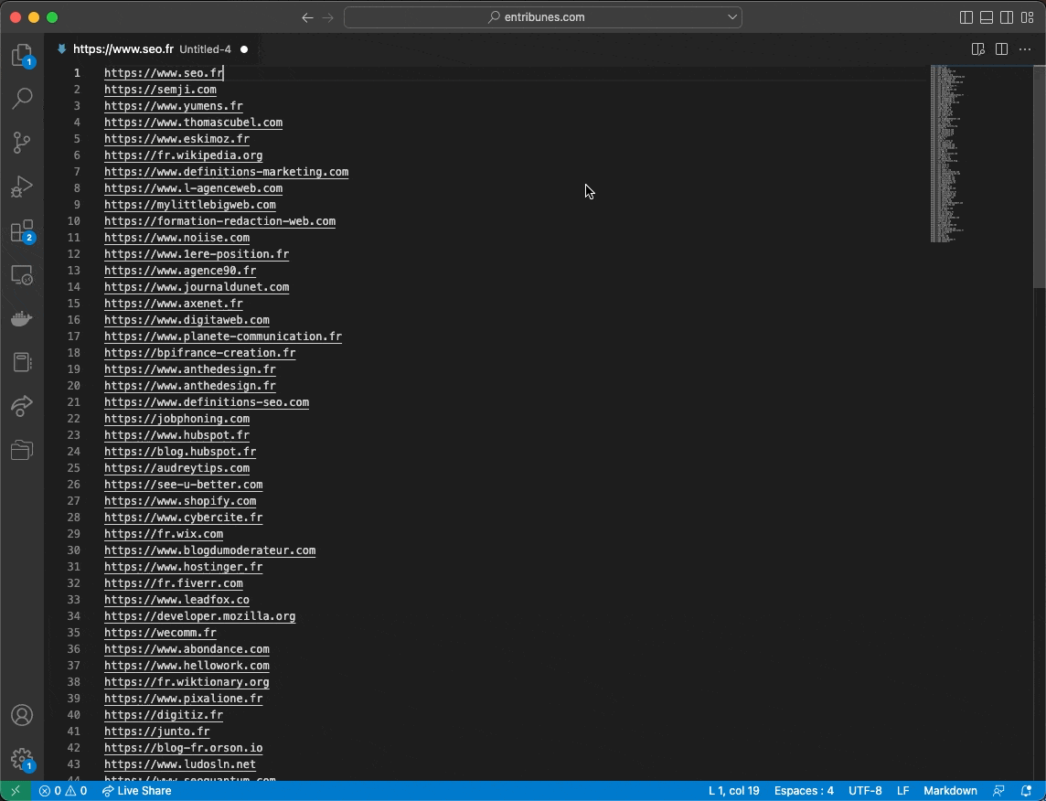Image resolution: width=1046 pixels, height=801 pixels.
Task: Click the https://www.yumens.fr line
Action: coord(174,106)
